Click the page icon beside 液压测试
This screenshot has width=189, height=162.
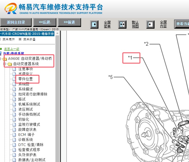(14, 109)
